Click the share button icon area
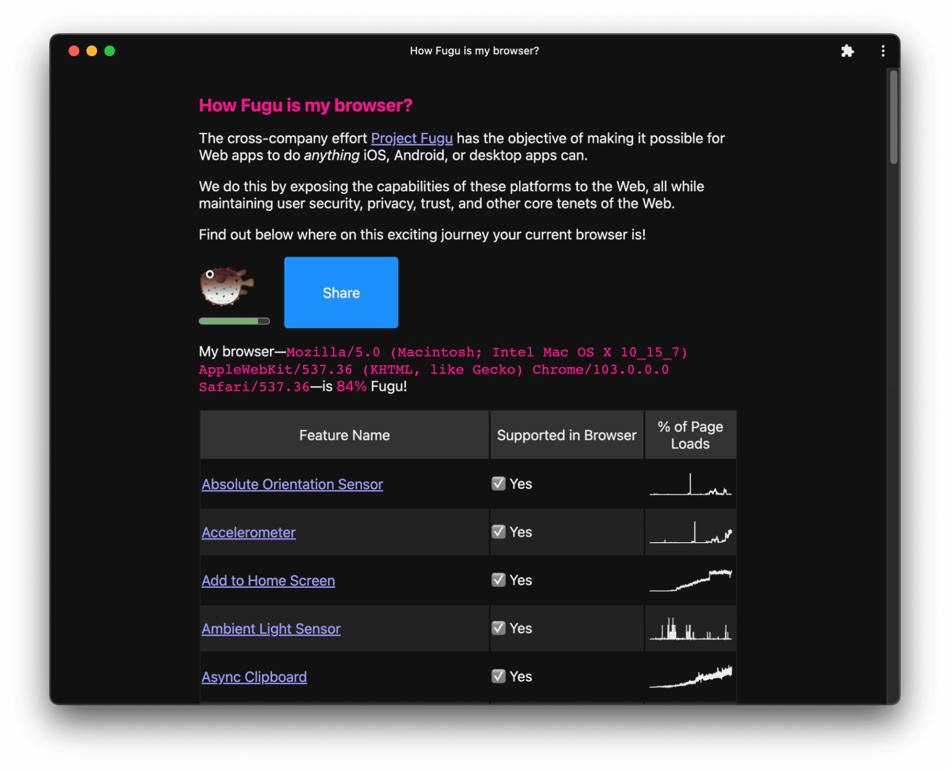Viewport: 950px width, 771px height. (342, 292)
